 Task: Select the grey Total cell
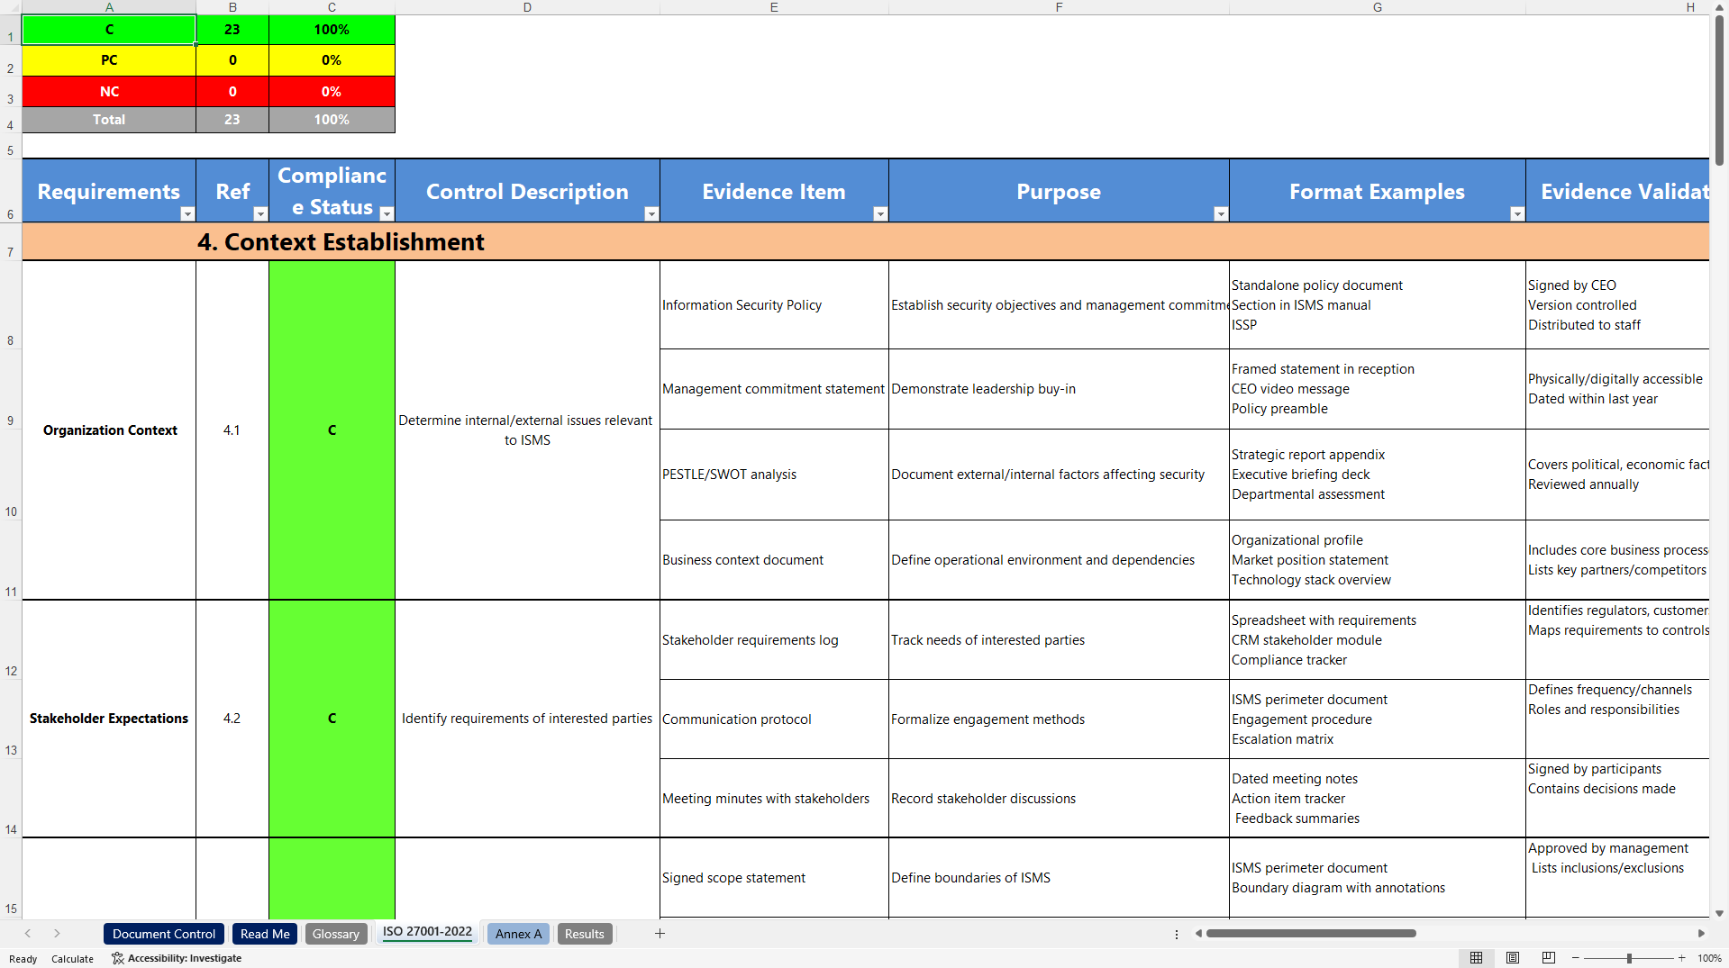coord(109,120)
